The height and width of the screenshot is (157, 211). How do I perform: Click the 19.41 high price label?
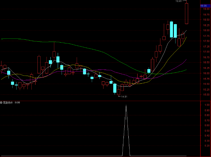pyautogui.click(x=179, y=1)
